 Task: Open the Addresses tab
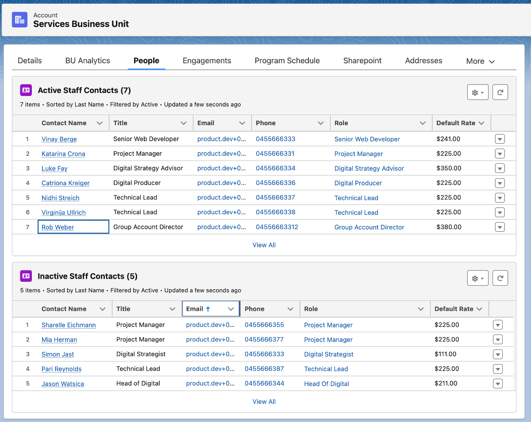tap(424, 61)
